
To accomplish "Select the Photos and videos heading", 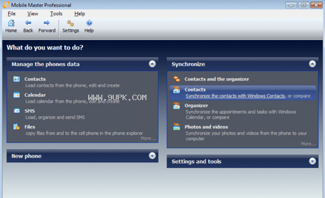I will [206, 127].
